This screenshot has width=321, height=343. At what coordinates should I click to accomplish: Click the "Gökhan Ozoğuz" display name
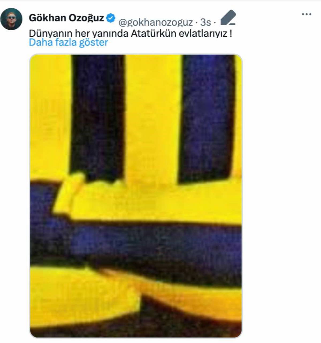66,18
